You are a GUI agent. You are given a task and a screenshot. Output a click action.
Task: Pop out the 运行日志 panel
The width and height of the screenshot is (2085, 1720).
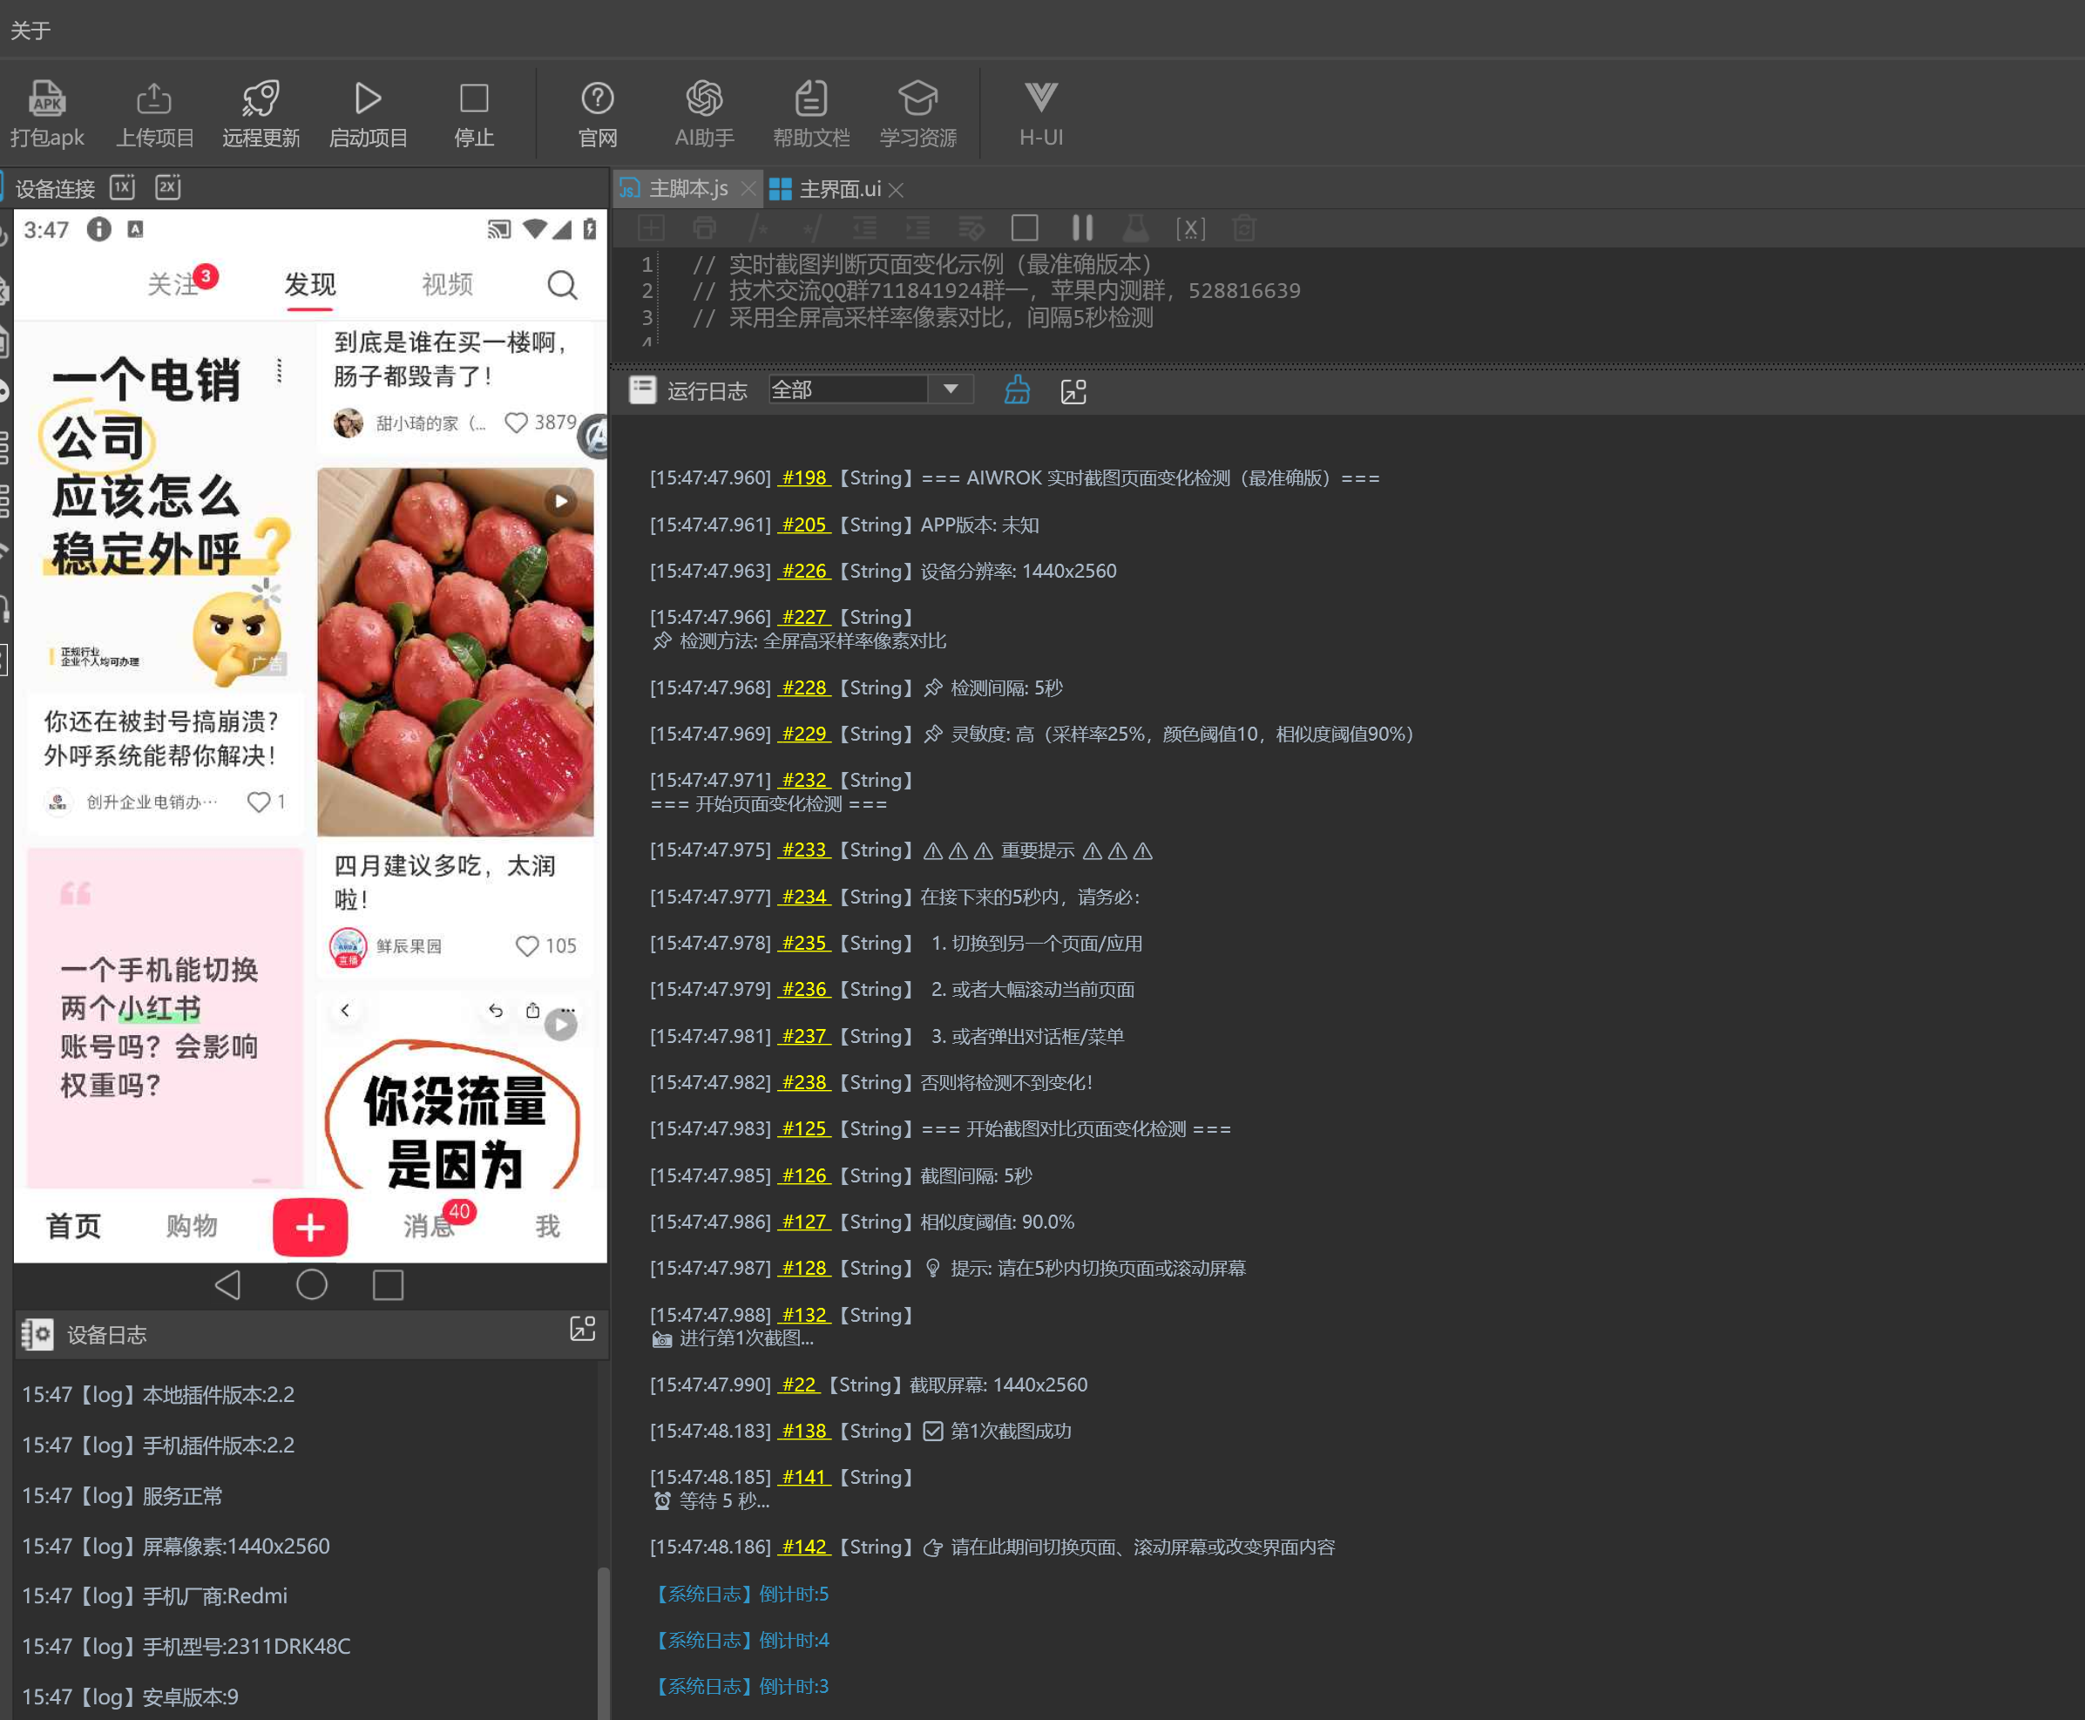click(x=1073, y=391)
